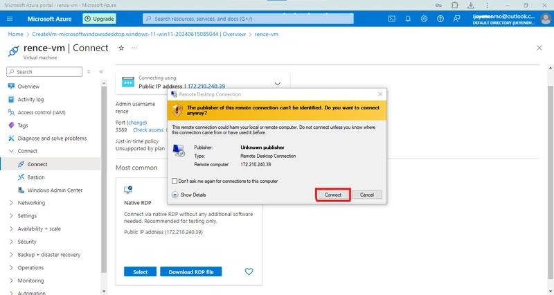This screenshot has height=295, width=554.
Task: Open Azure Cloud Shell icon
Action: [x=391, y=19]
